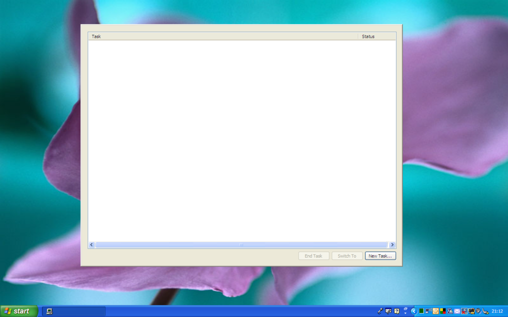Screen dimensions: 508x317
Task: Click the system clock showing 21:12
Action: pos(497,311)
